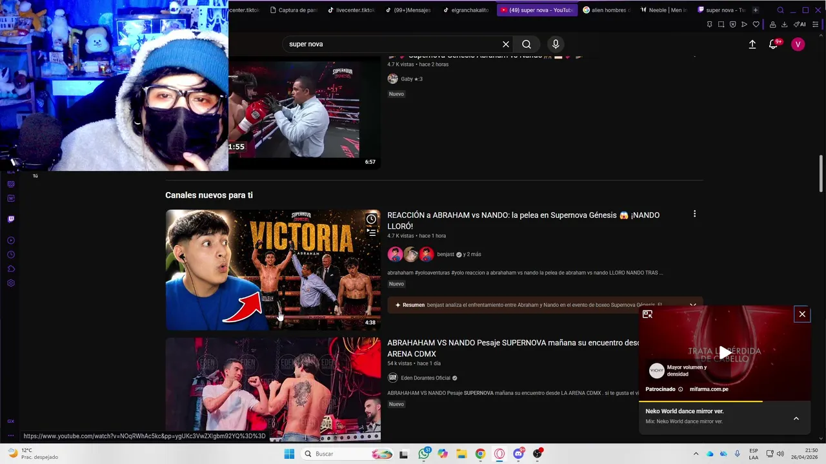Open the VICHY advertiser logo
The width and height of the screenshot is (826, 464).
[656, 370]
